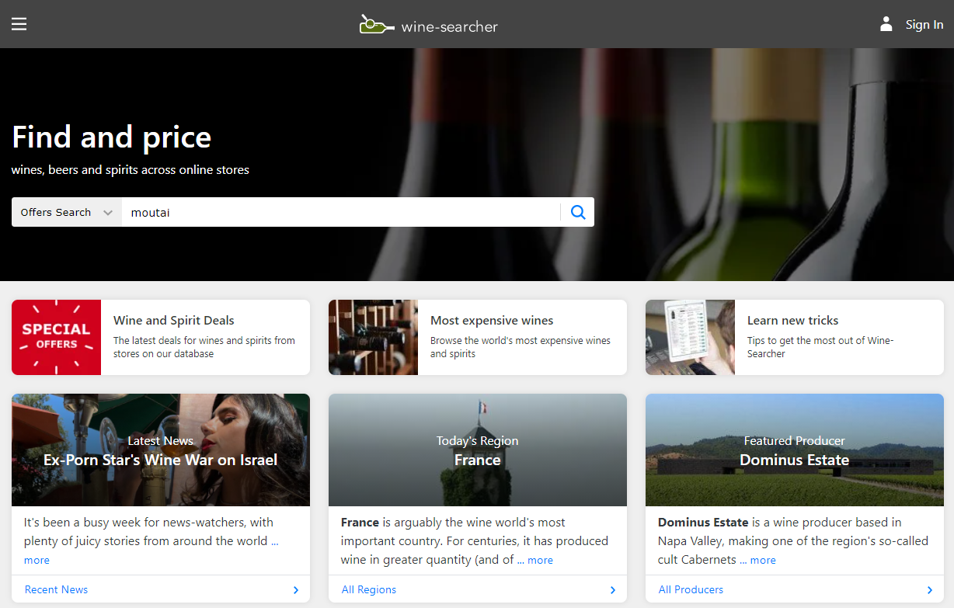Click the Learn new tricks tablet thumbnail

click(x=690, y=338)
